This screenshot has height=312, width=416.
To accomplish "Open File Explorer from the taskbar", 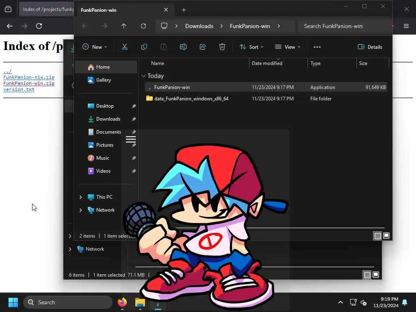I will click(x=140, y=302).
